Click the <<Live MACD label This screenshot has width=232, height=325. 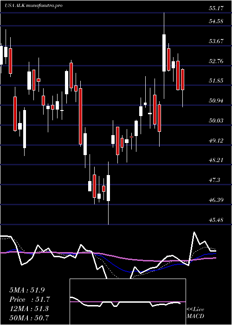tap(195, 313)
